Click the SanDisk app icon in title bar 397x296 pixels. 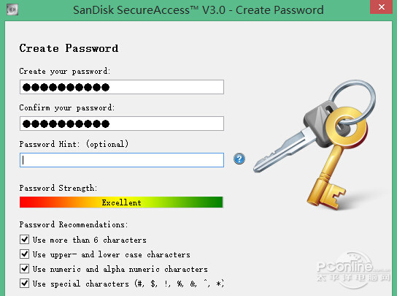[x=12, y=10]
